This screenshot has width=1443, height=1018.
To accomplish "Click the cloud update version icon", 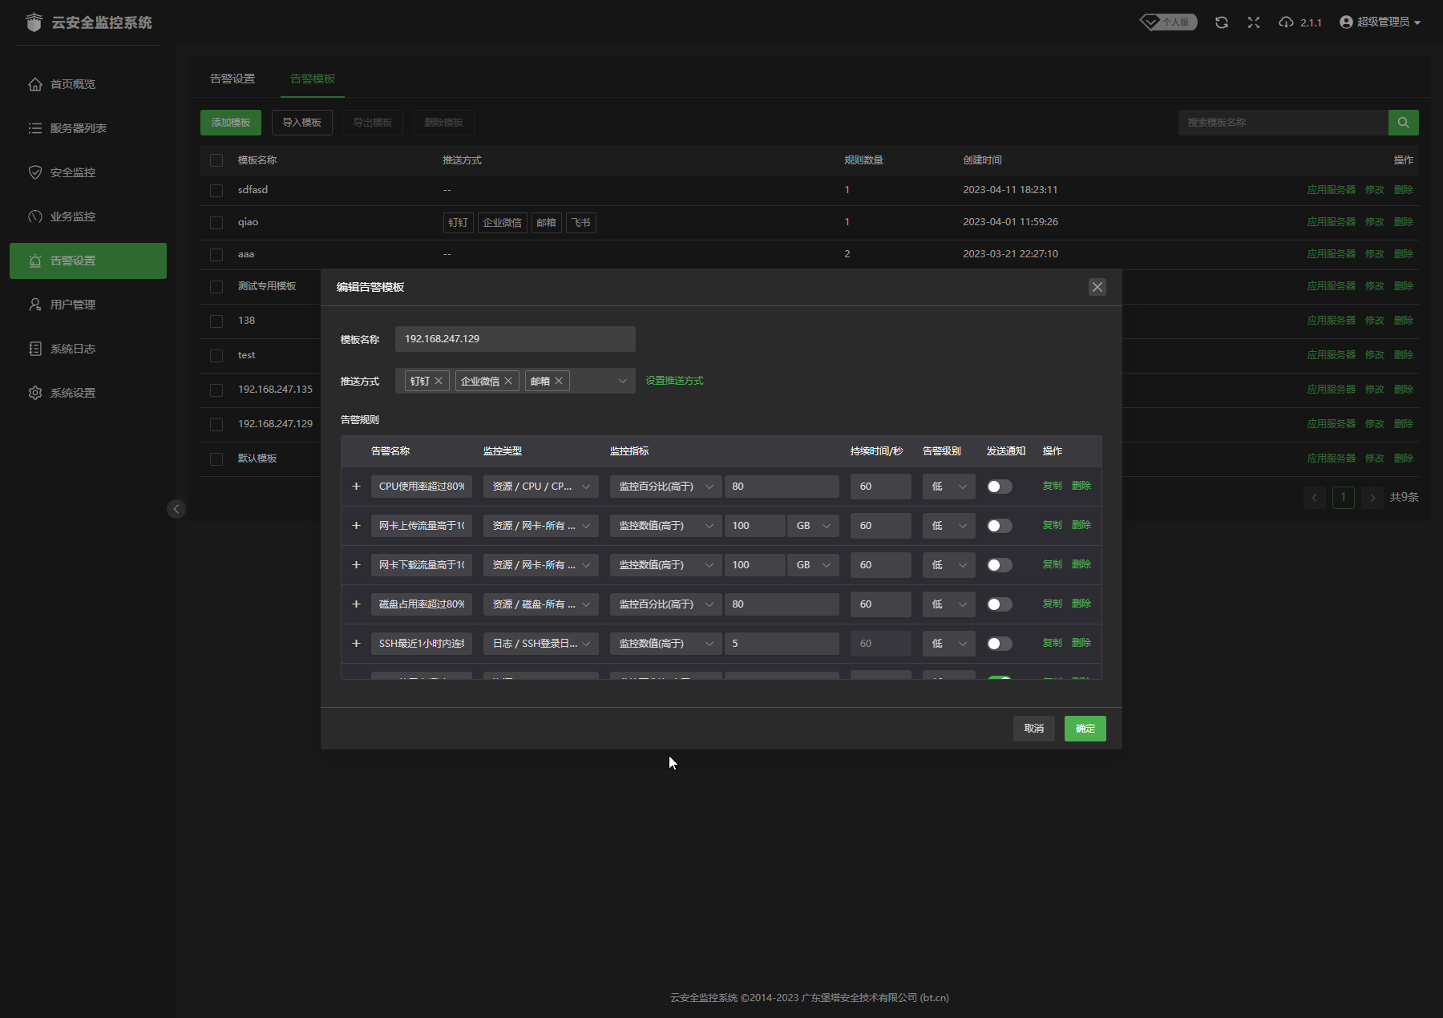I will pyautogui.click(x=1287, y=22).
